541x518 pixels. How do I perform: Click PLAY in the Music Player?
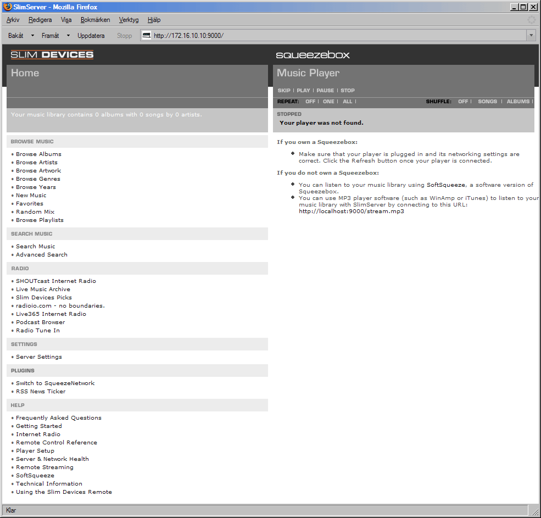(x=303, y=91)
